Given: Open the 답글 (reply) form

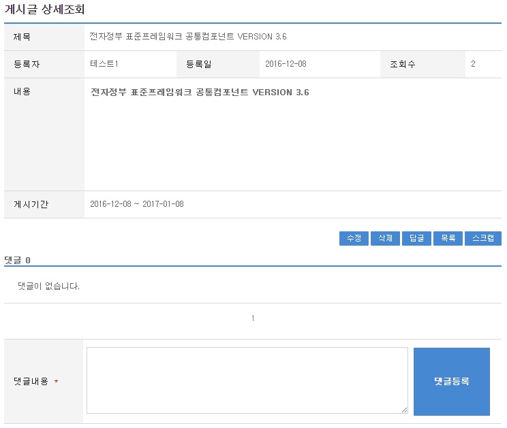Looking at the screenshot, I should tap(416, 238).
